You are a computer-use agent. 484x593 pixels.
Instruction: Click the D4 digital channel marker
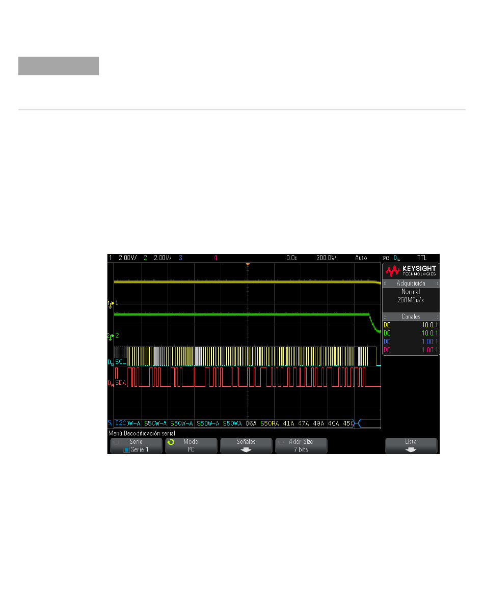[x=111, y=383]
